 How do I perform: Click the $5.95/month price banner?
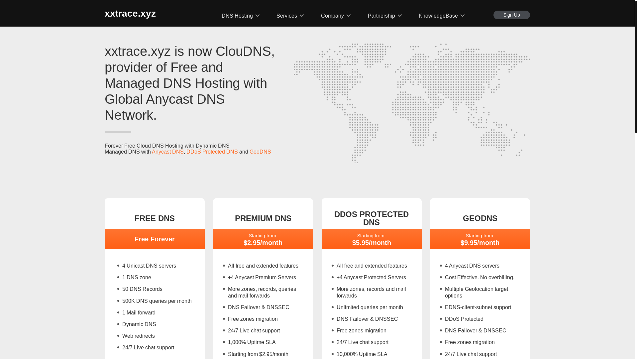(372, 239)
